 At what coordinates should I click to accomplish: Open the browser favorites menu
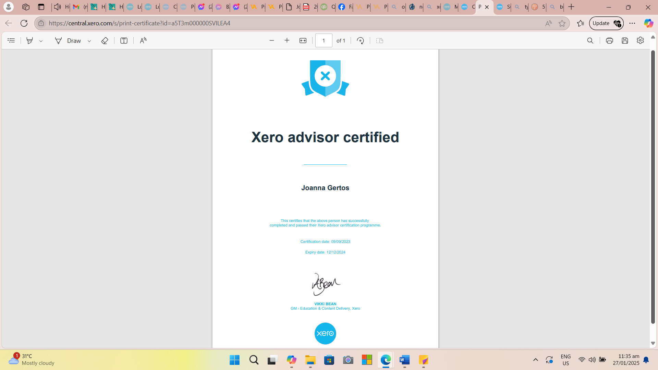pyautogui.click(x=581, y=23)
